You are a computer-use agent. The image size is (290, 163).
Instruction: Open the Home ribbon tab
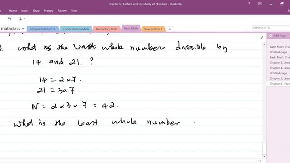[x=13, y=11]
